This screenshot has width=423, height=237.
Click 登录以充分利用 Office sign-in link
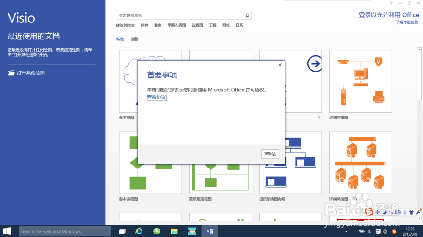click(x=389, y=15)
